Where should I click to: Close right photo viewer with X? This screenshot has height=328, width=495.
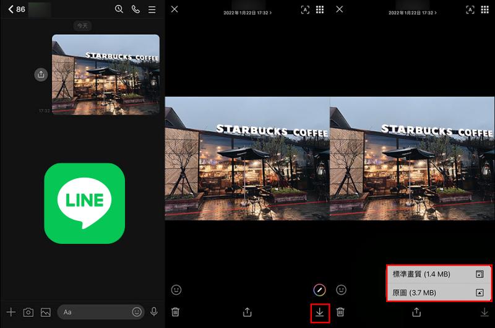point(339,9)
